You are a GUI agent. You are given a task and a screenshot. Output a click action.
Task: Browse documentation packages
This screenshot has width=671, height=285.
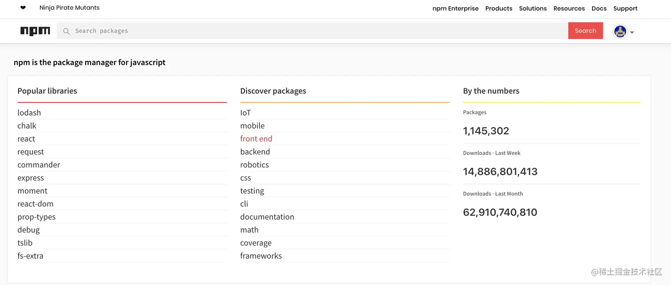pos(267,217)
